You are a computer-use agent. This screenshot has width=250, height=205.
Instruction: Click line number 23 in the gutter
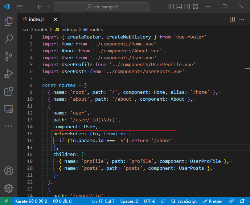point(30,189)
